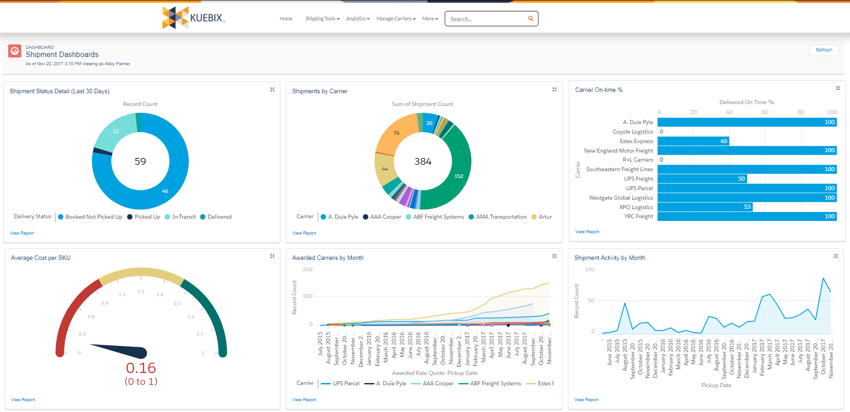Screen dimensions: 850x412
Task: Expand the Awarded Carriers by Month chart
Action: click(x=554, y=256)
